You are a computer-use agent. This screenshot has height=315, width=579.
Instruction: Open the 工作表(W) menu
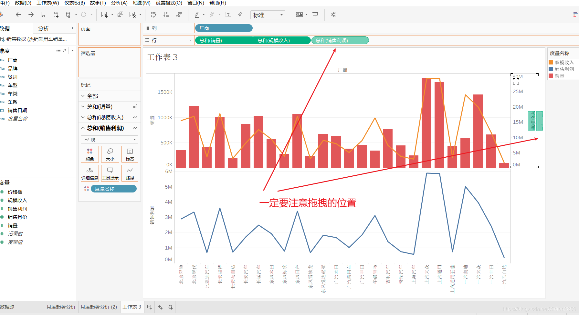pyautogui.click(x=48, y=3)
